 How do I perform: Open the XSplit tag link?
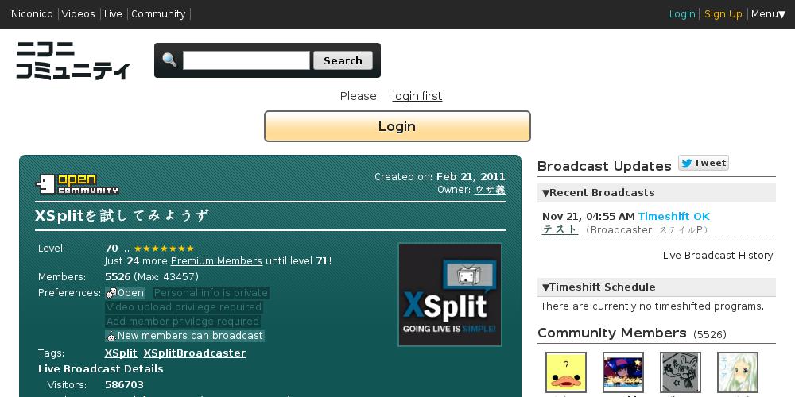tap(121, 353)
